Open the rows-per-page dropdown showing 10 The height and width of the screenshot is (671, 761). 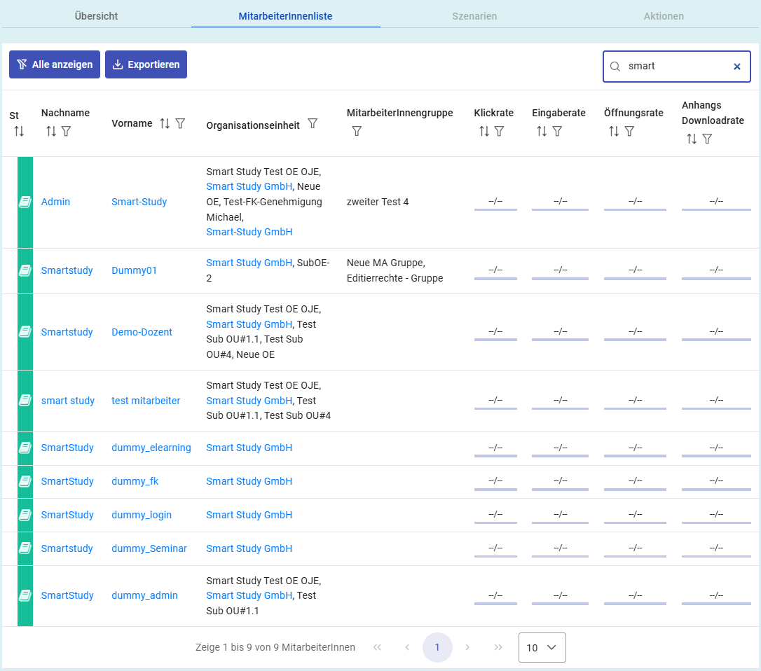click(x=542, y=648)
